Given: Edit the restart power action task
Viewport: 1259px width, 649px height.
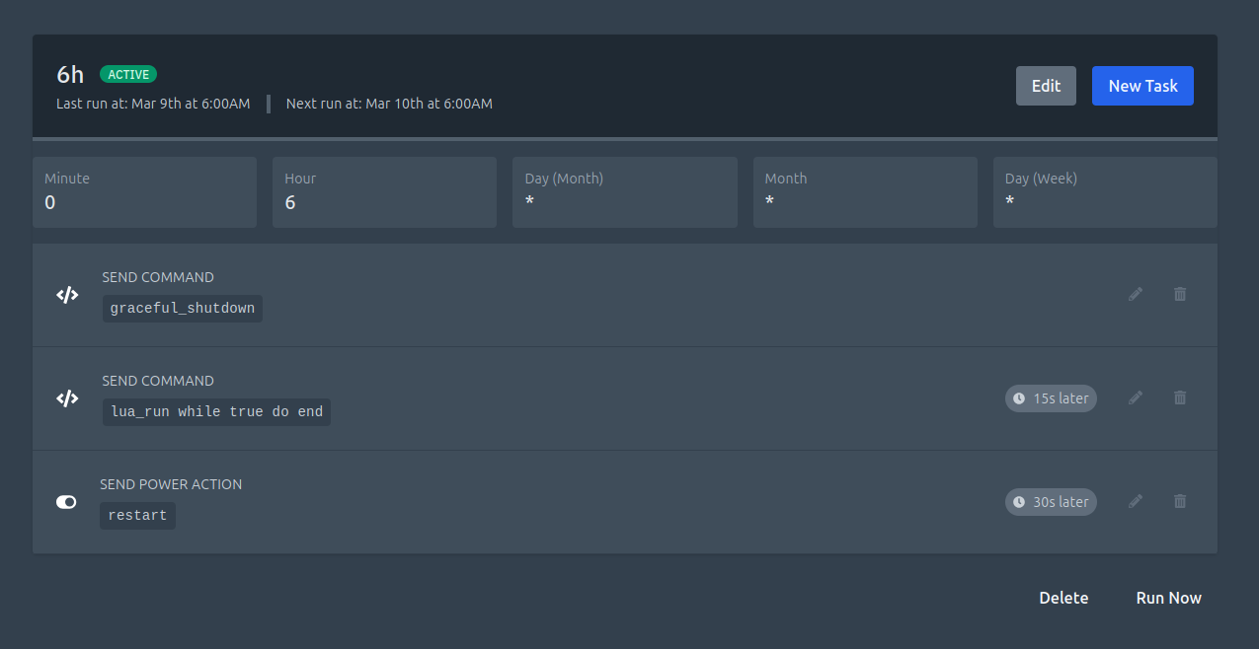Looking at the screenshot, I should point(1136,501).
